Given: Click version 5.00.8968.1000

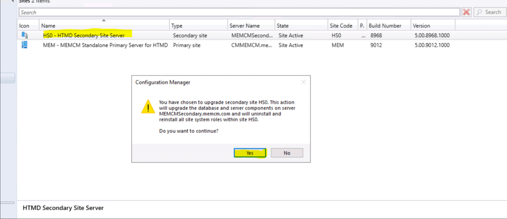Looking at the screenshot, I should tap(432, 35).
